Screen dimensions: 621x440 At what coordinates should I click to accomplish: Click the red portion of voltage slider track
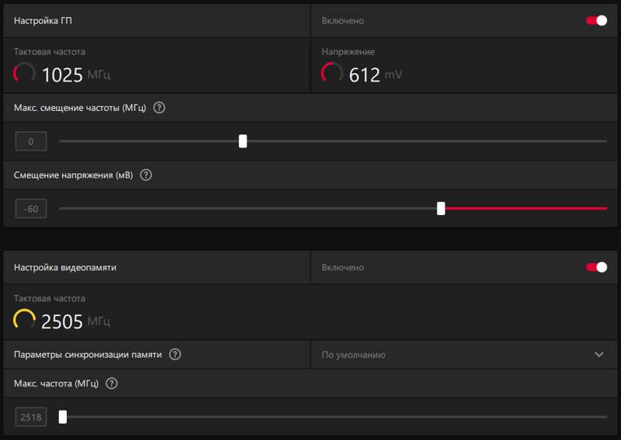(526, 208)
